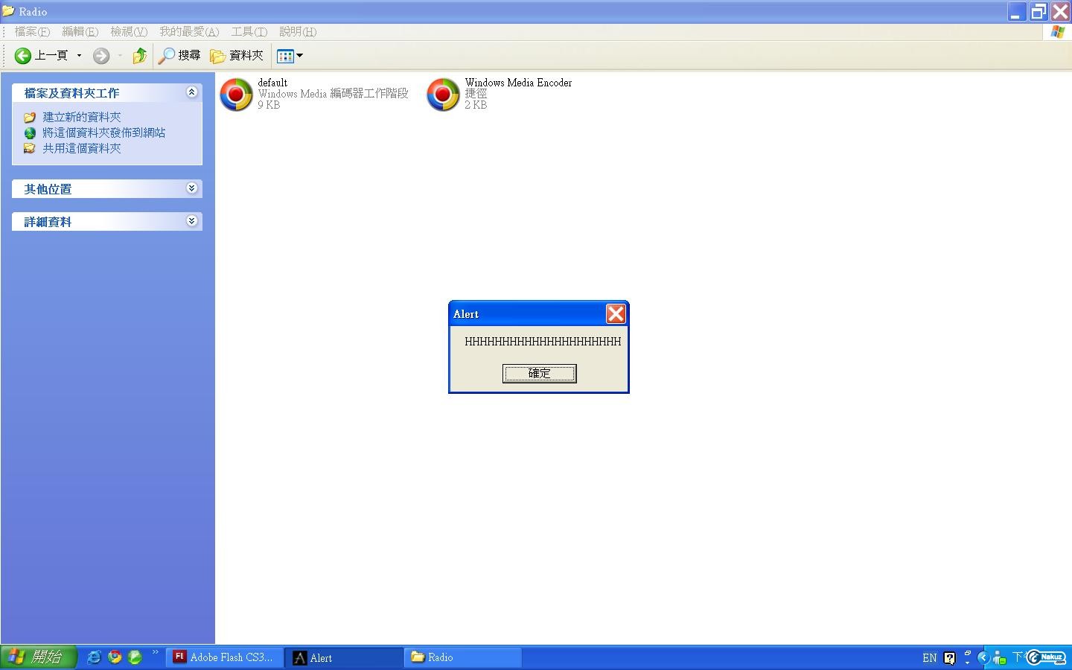Open the 搜尋 search pane

coord(179,55)
